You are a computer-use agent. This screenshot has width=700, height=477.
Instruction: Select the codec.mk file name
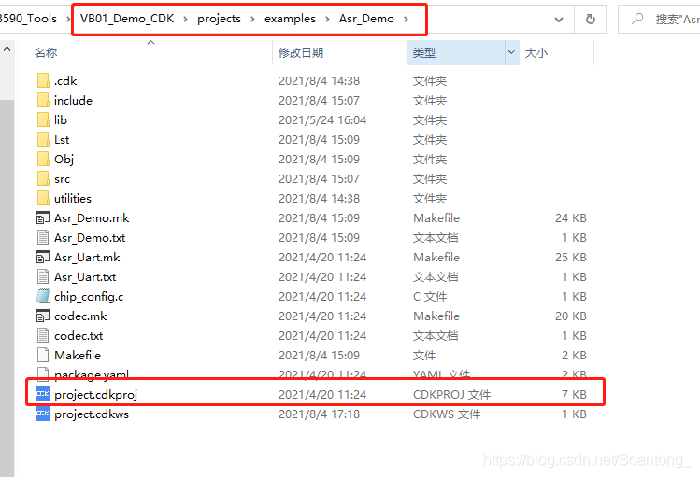pos(80,316)
